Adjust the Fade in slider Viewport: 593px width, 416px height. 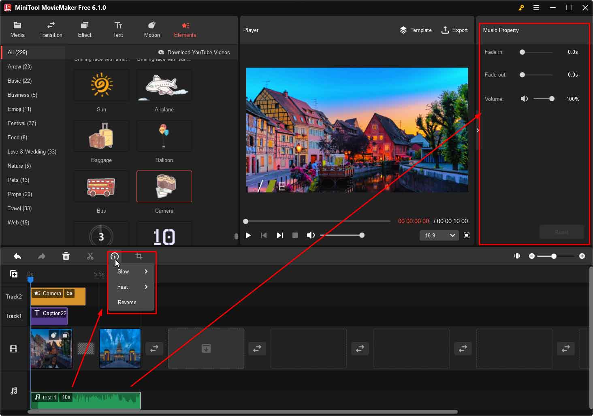pyautogui.click(x=537, y=52)
